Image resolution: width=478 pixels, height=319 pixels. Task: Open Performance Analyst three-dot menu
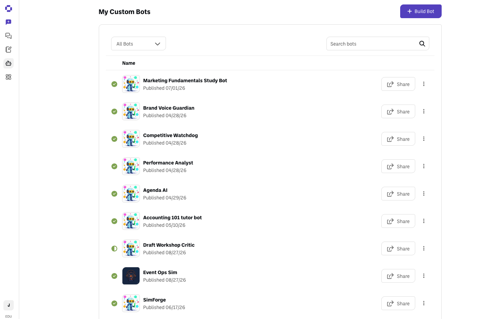[x=424, y=166]
